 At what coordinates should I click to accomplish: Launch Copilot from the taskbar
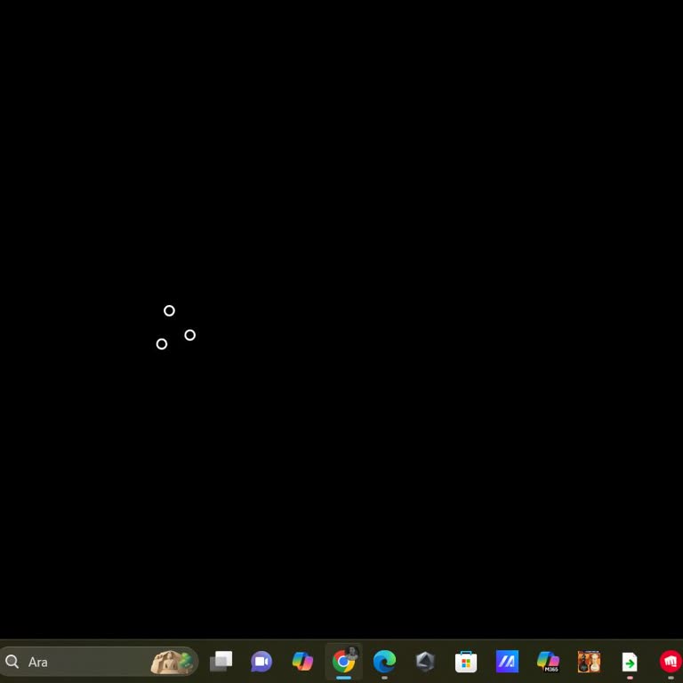(x=302, y=662)
